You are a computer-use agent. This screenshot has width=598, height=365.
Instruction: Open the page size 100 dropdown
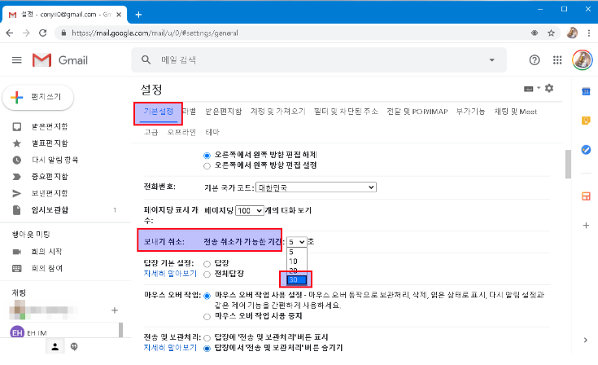[x=249, y=210]
